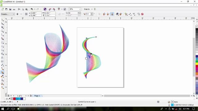Image resolution: width=198 pixels, height=111 pixels.
Task: Choose green from the right color palette
Action: click(197, 61)
